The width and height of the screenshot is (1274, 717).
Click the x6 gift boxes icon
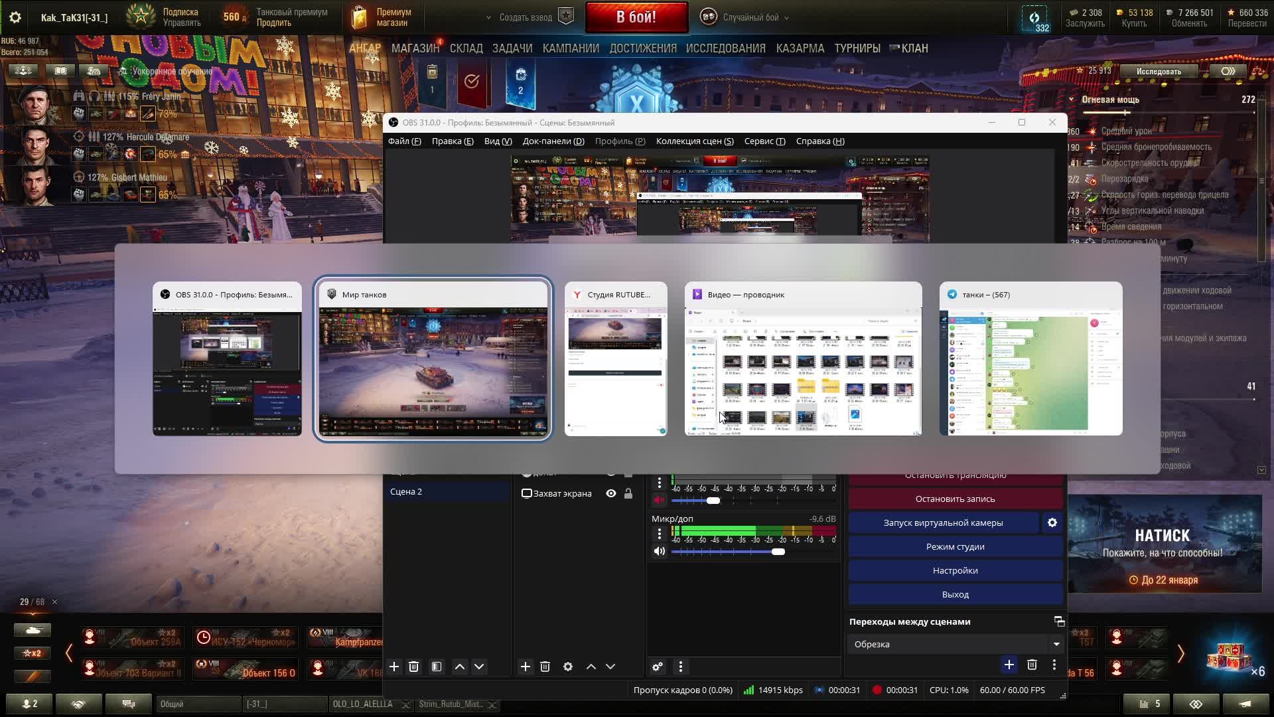coord(1234,659)
